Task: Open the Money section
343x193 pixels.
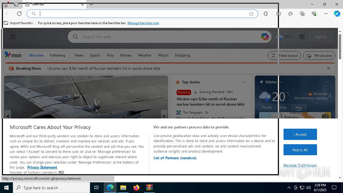Action: click(x=126, y=55)
